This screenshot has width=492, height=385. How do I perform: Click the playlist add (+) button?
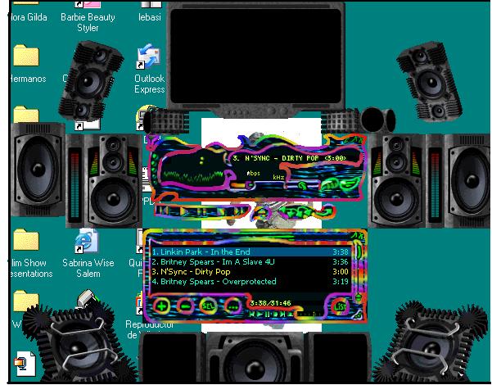pyautogui.click(x=161, y=306)
